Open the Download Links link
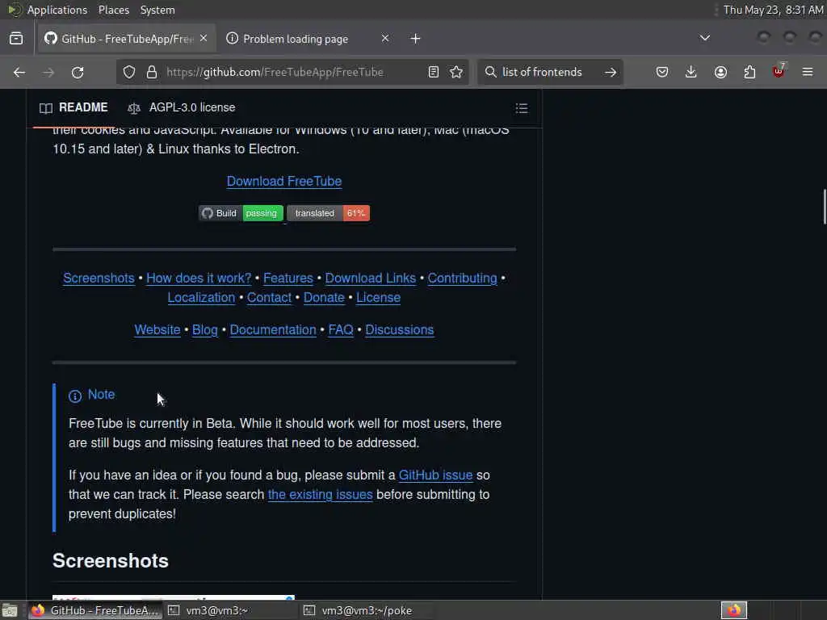Screen dimensions: 827x620 click(370, 279)
